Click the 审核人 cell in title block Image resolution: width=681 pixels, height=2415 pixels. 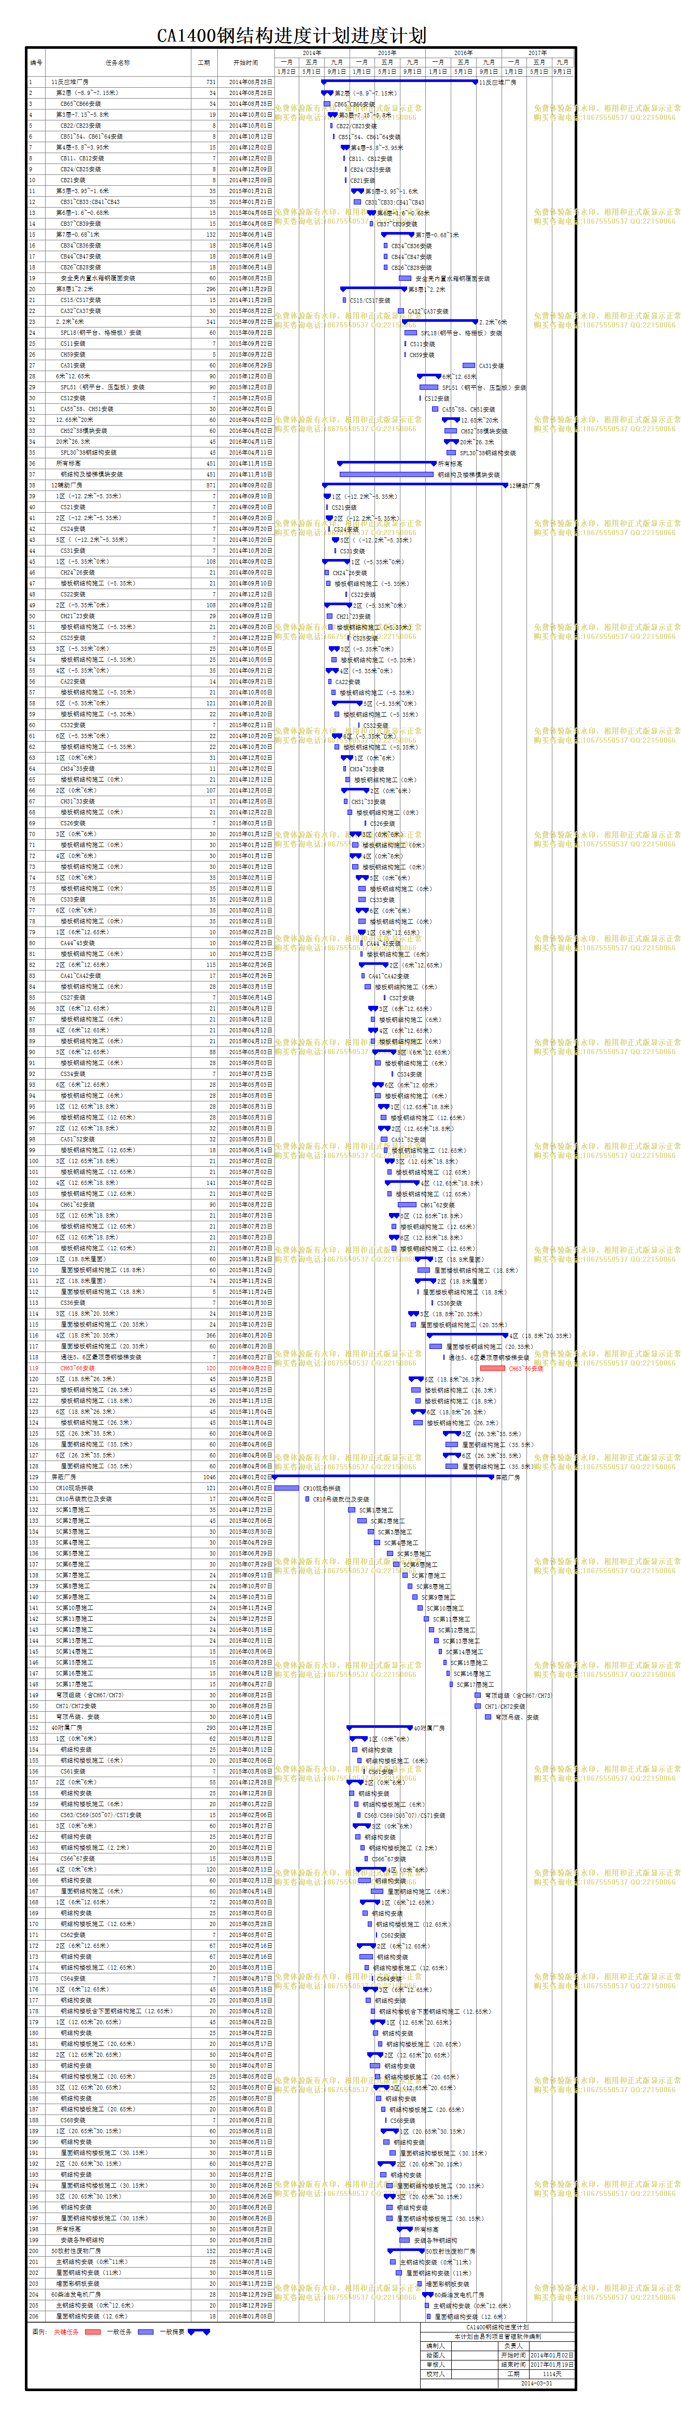(x=436, y=2364)
